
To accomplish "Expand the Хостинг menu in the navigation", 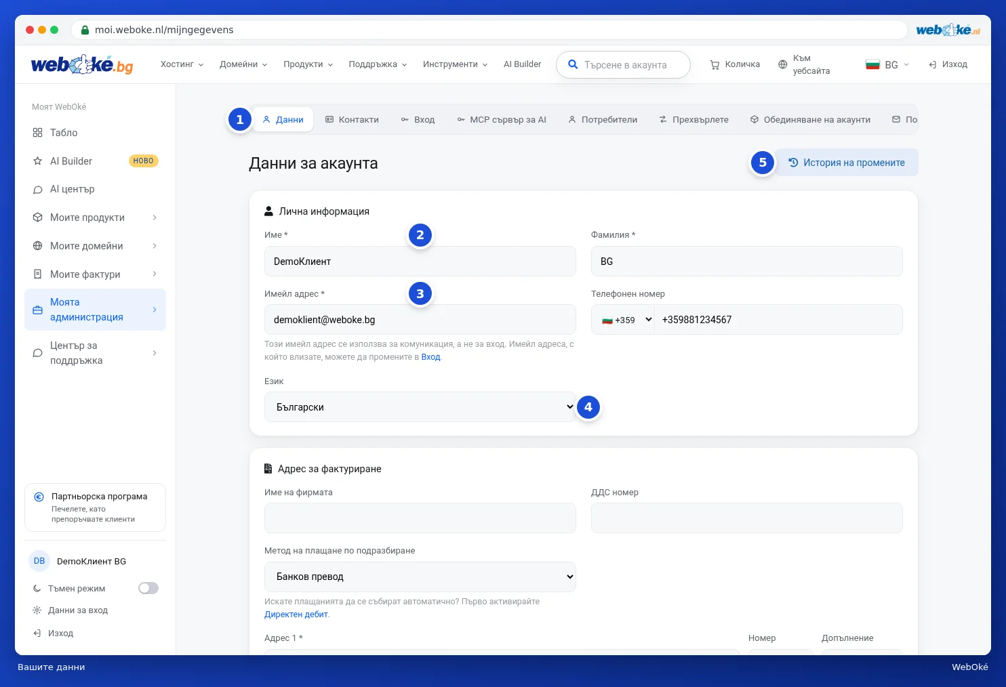I will [x=182, y=64].
